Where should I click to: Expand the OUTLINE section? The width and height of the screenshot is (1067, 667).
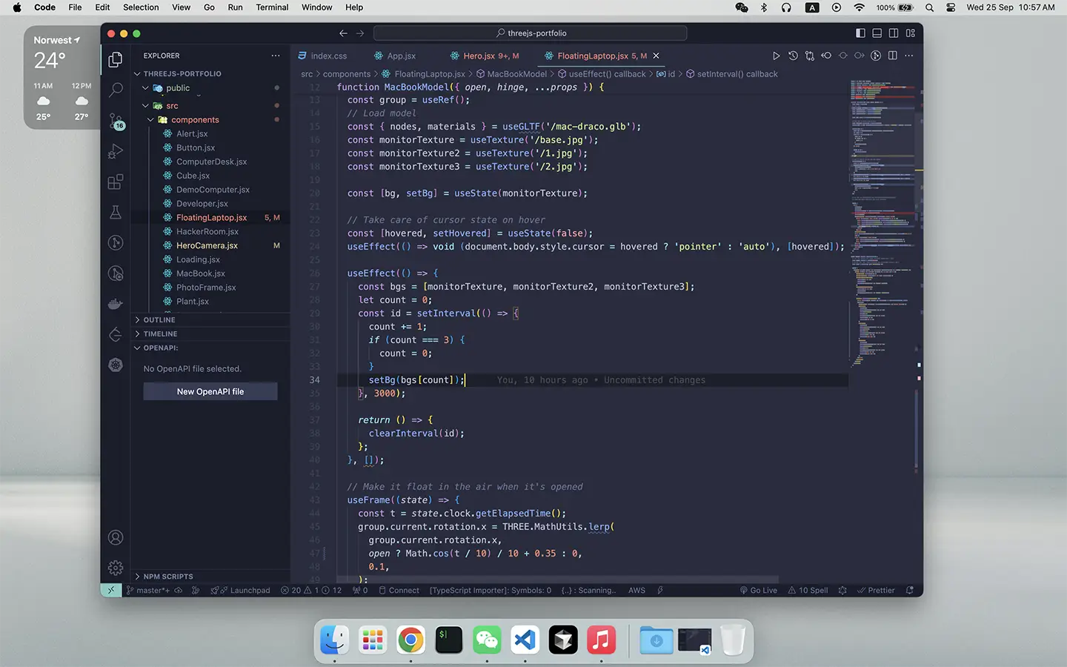[x=159, y=320]
